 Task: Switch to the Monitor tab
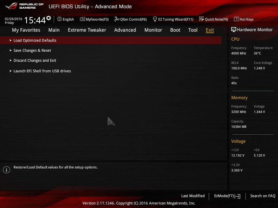(x=153, y=30)
